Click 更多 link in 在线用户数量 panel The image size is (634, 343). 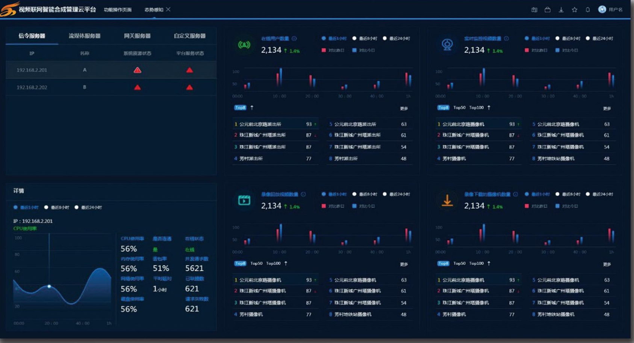point(404,108)
